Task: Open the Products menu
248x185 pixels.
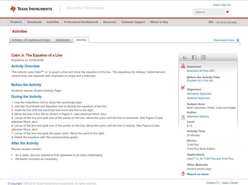Action: pyautogui.click(x=16, y=22)
